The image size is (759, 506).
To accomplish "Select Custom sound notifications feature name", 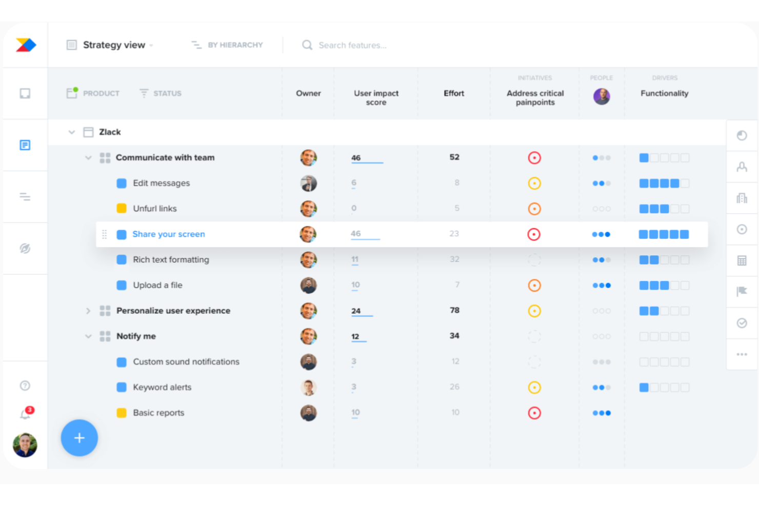I will pos(186,362).
